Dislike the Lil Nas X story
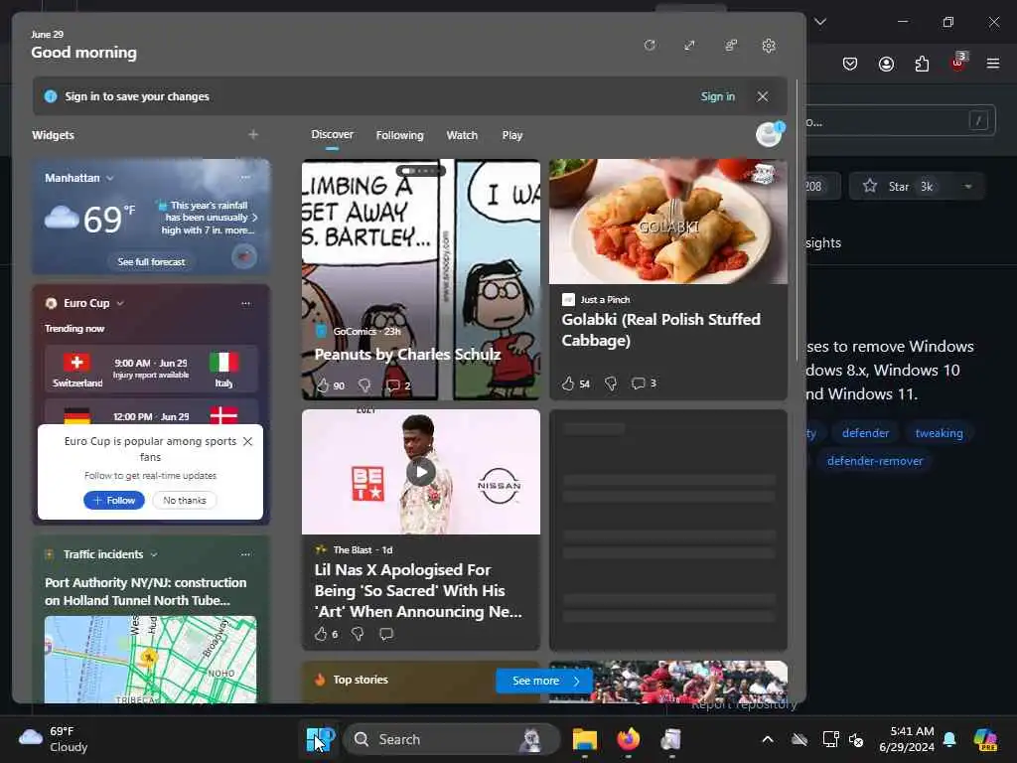This screenshot has height=763, width=1017. coord(358,634)
